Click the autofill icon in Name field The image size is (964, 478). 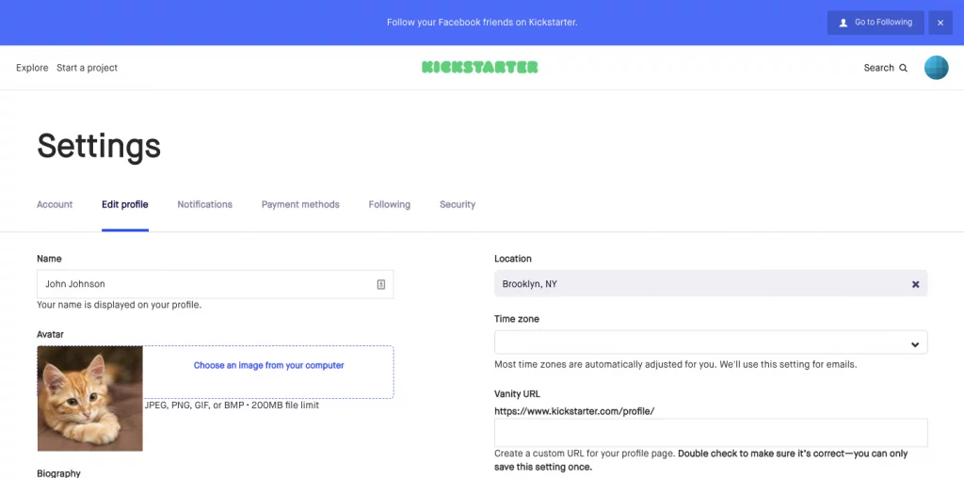point(381,284)
